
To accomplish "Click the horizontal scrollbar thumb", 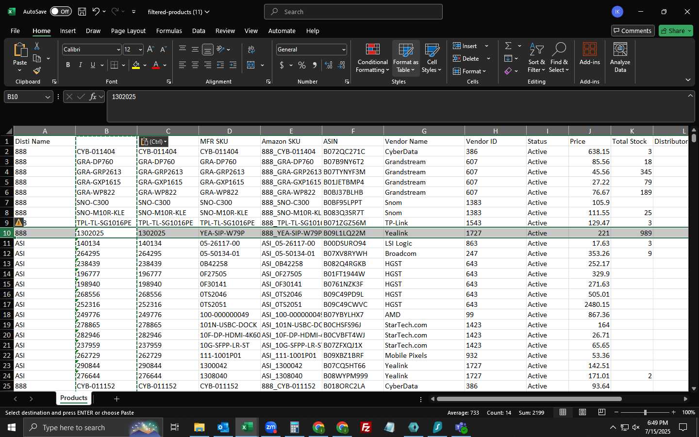I will click(529, 399).
